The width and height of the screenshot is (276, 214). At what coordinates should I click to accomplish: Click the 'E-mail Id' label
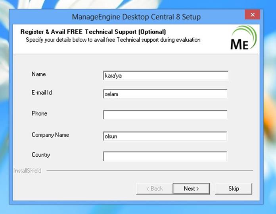tap(42, 93)
